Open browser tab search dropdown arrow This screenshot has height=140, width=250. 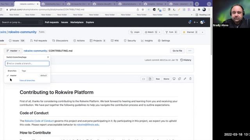(209, 4)
